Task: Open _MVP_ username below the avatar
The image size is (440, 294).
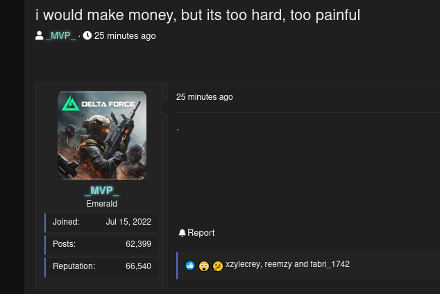Action: point(101,191)
